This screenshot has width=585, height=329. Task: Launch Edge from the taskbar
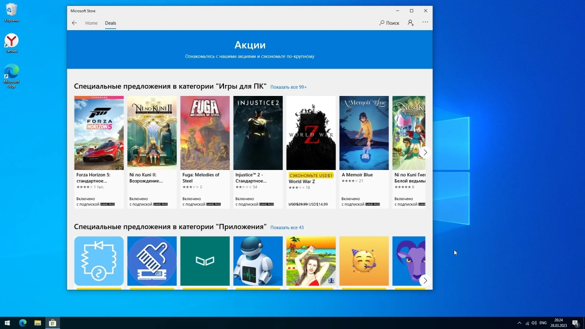[23, 323]
